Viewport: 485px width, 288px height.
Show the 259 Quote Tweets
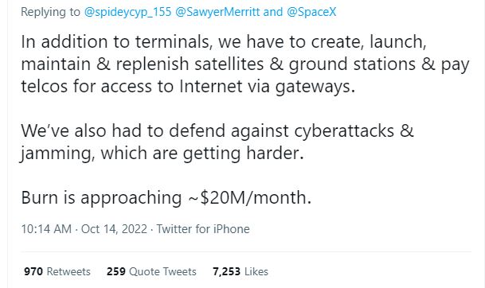pos(151,271)
